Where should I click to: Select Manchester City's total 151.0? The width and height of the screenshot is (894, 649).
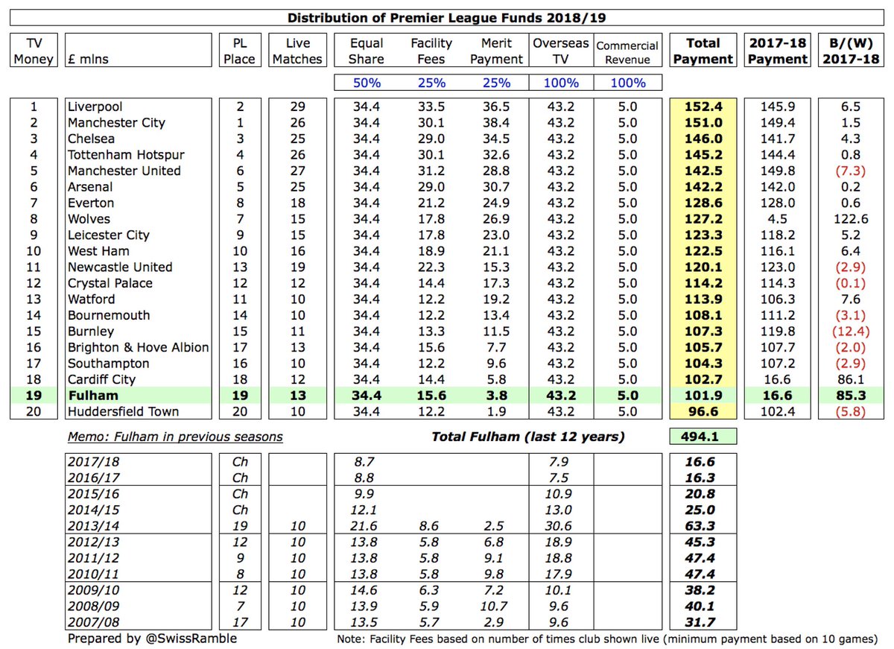pyautogui.click(x=703, y=122)
